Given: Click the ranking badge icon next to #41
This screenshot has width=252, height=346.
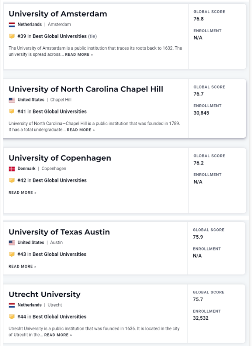Looking at the screenshot, I should click(x=12, y=112).
